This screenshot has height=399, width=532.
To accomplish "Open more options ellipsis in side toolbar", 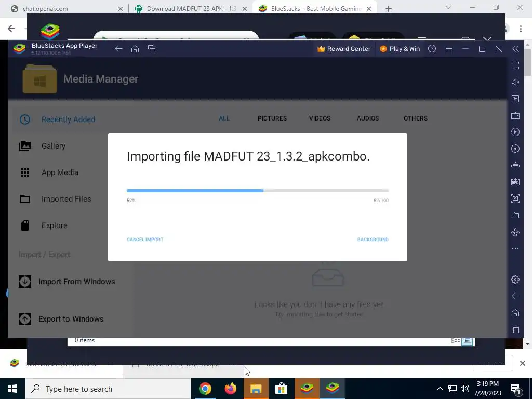I will (x=515, y=248).
